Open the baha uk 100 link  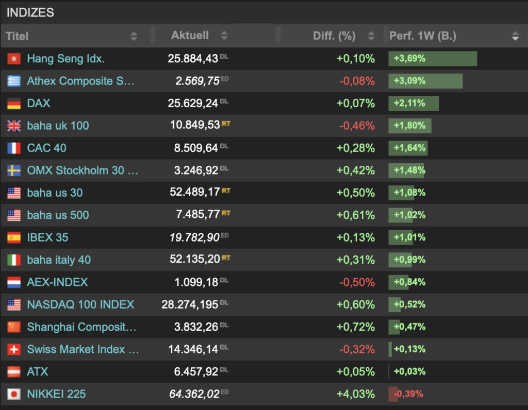58,126
